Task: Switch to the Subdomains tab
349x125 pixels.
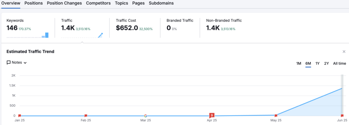Action: point(161,3)
